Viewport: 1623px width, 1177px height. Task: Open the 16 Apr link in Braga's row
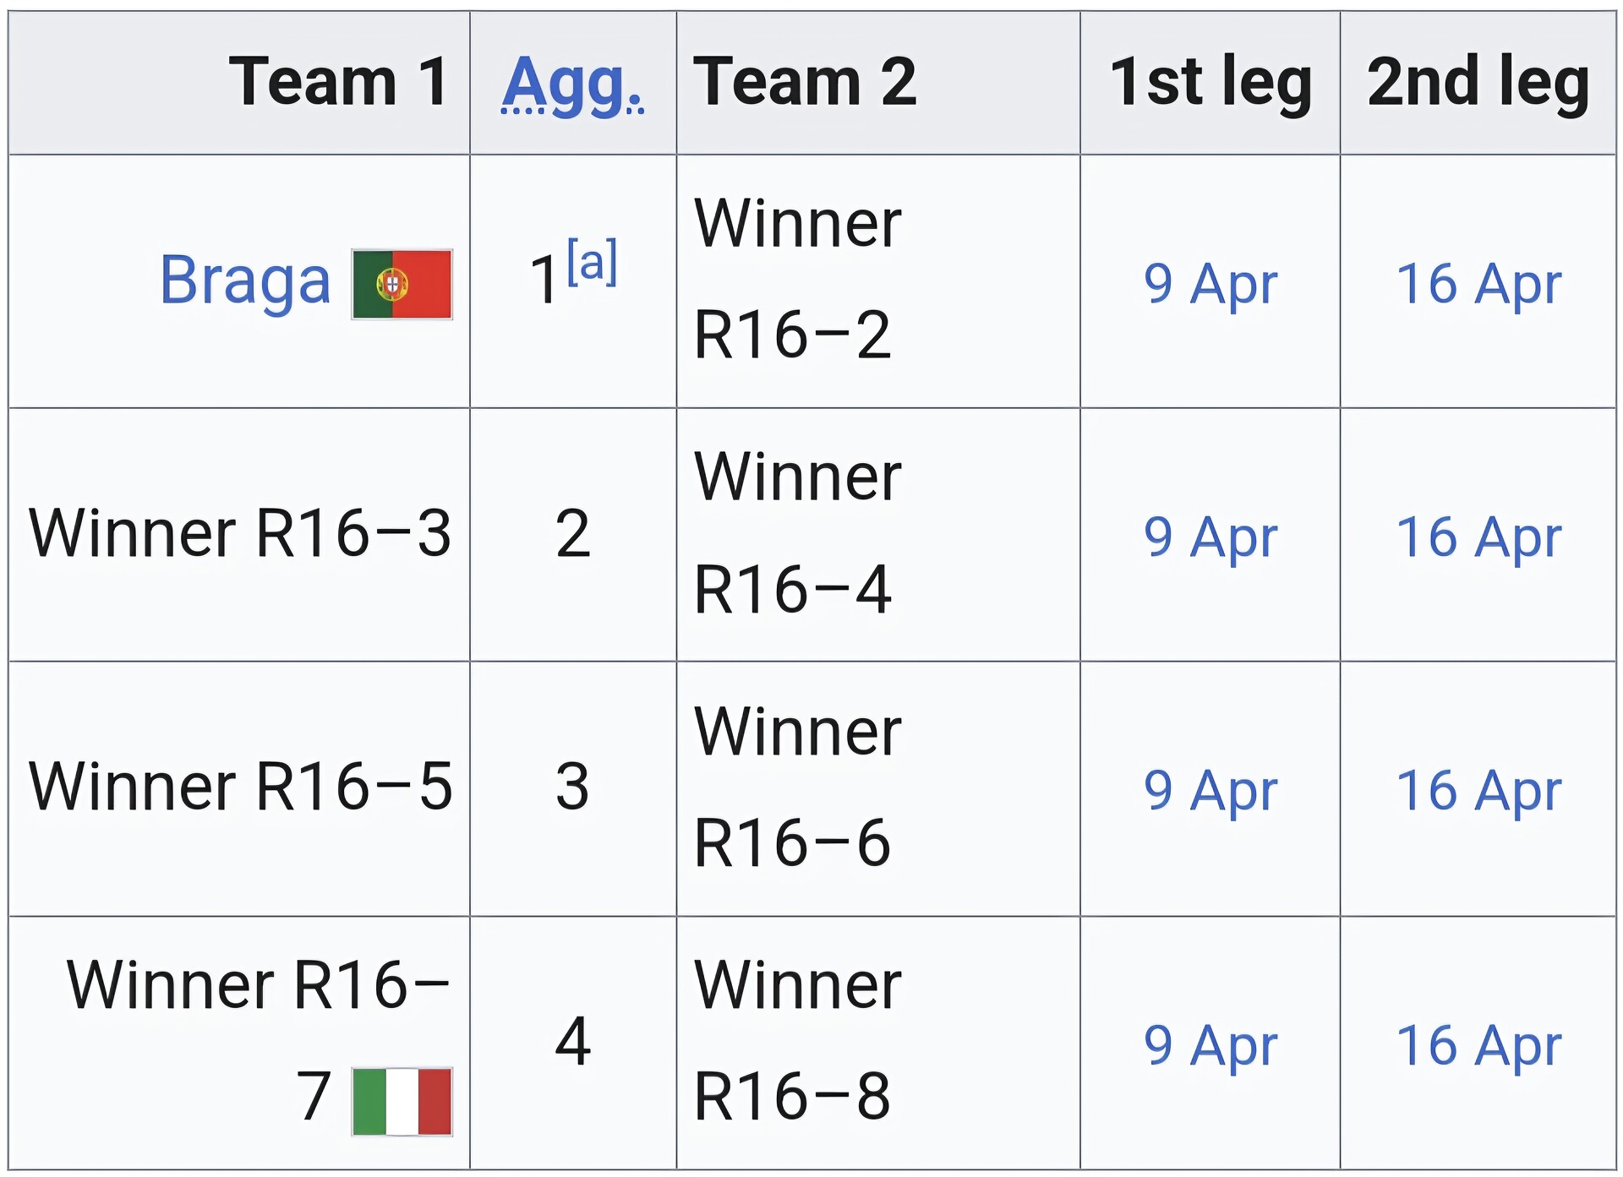pyautogui.click(x=1478, y=284)
